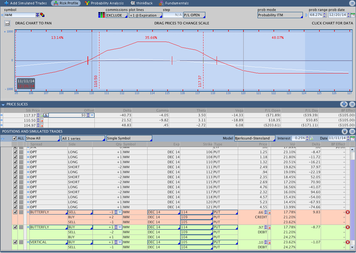
Task: Open the Bjerksund-Stensland model dropdown
Action: [x=255, y=138]
